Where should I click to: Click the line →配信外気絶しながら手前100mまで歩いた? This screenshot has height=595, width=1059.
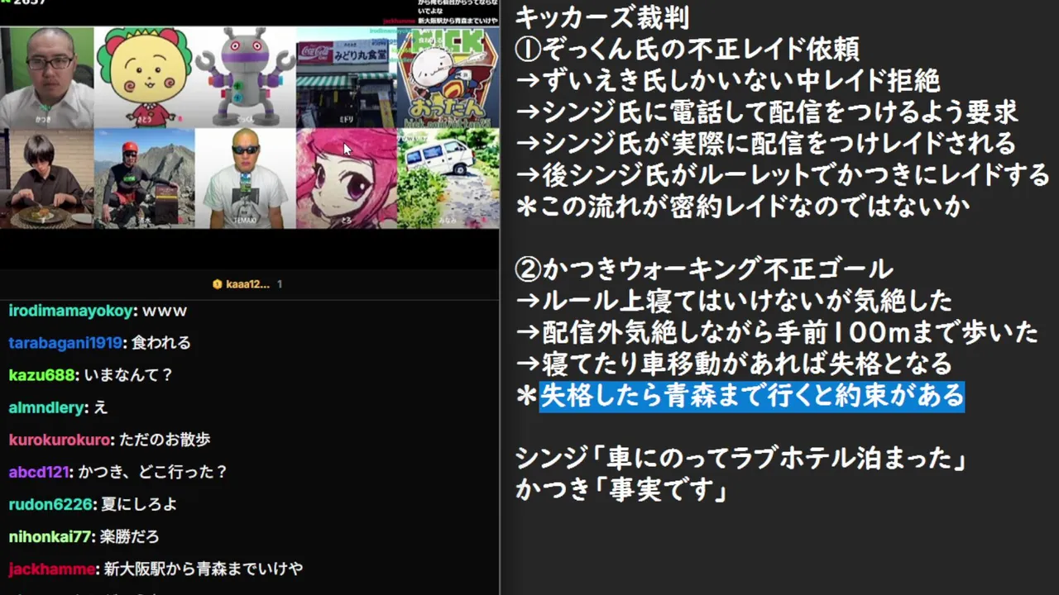(x=777, y=331)
